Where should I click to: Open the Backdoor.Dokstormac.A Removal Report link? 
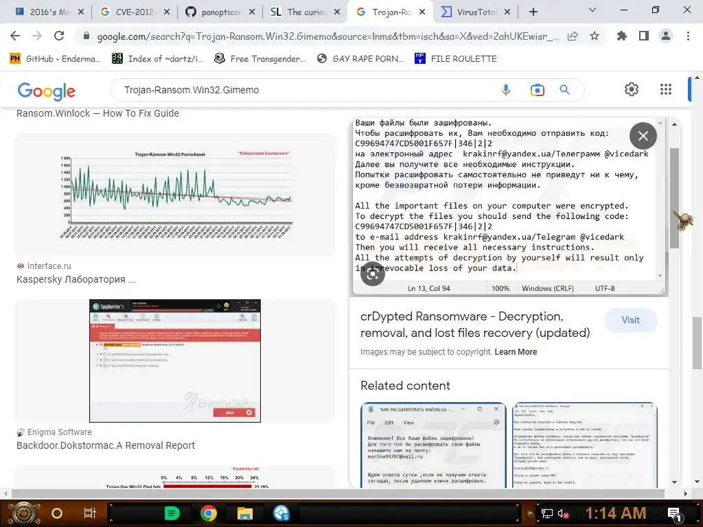tap(106, 445)
